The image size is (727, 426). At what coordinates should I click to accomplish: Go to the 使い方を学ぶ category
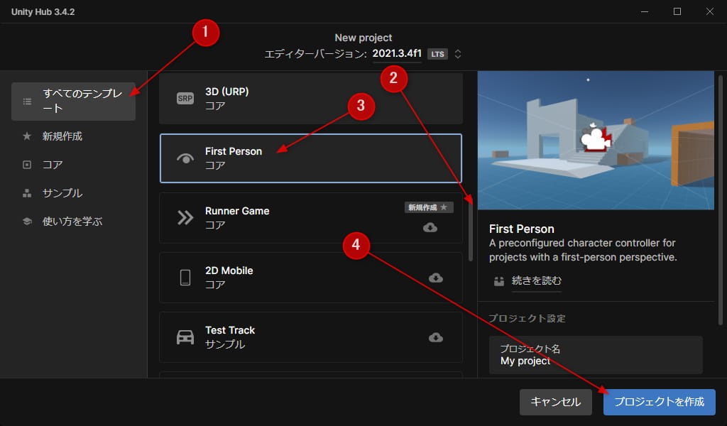coord(72,222)
